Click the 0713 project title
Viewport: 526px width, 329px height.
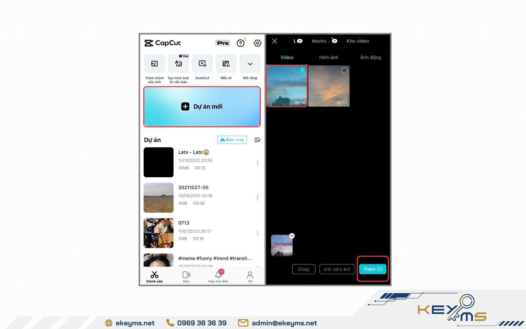point(184,223)
